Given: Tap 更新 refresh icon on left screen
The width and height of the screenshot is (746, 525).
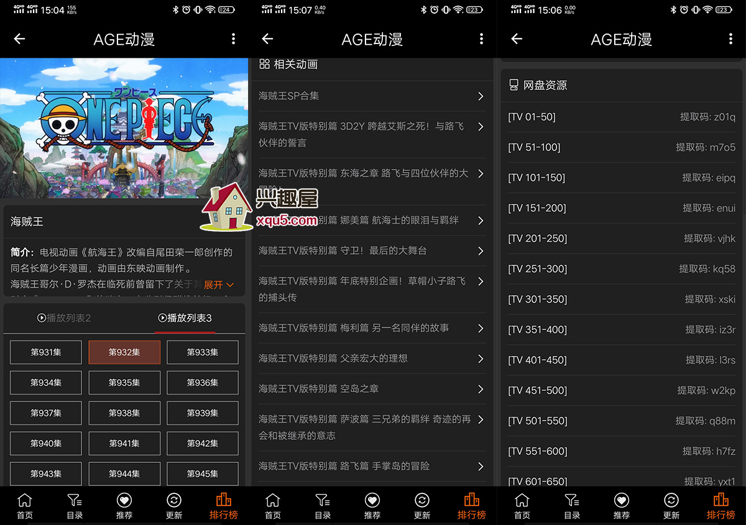Looking at the screenshot, I should click(x=174, y=506).
